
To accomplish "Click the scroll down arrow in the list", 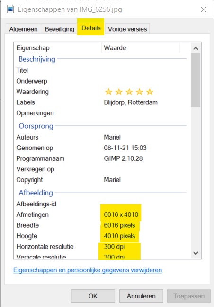I will (x=196, y=253).
